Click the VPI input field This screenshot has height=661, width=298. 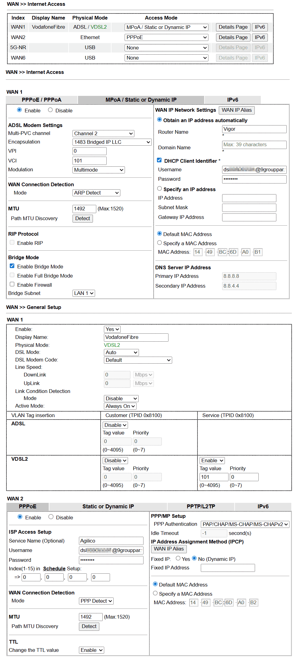pos(90,151)
